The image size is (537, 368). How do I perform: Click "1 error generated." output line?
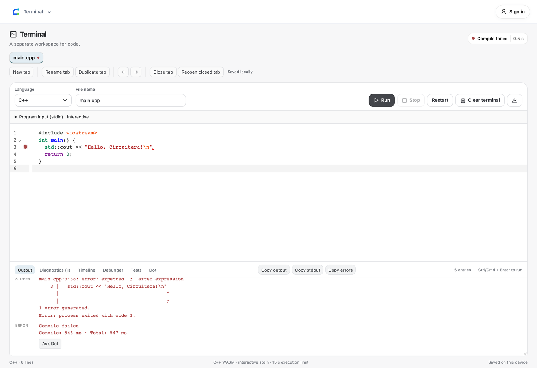pyautogui.click(x=64, y=308)
